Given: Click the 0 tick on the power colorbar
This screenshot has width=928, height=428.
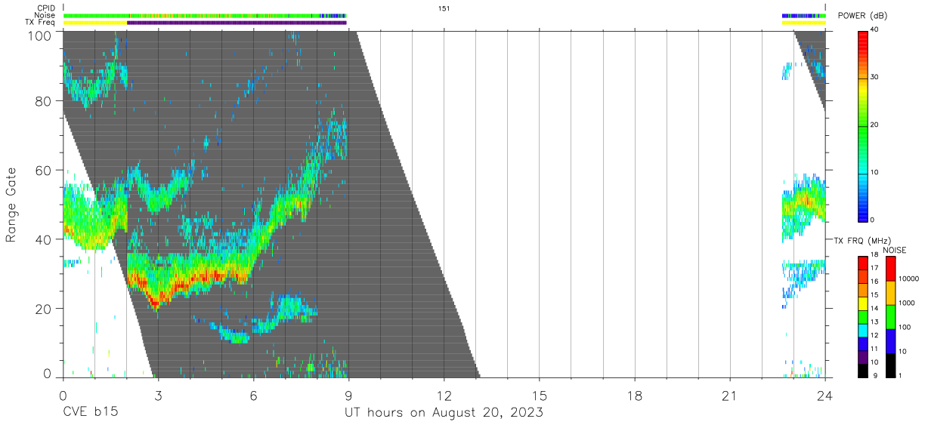Looking at the screenshot, I should click(873, 220).
